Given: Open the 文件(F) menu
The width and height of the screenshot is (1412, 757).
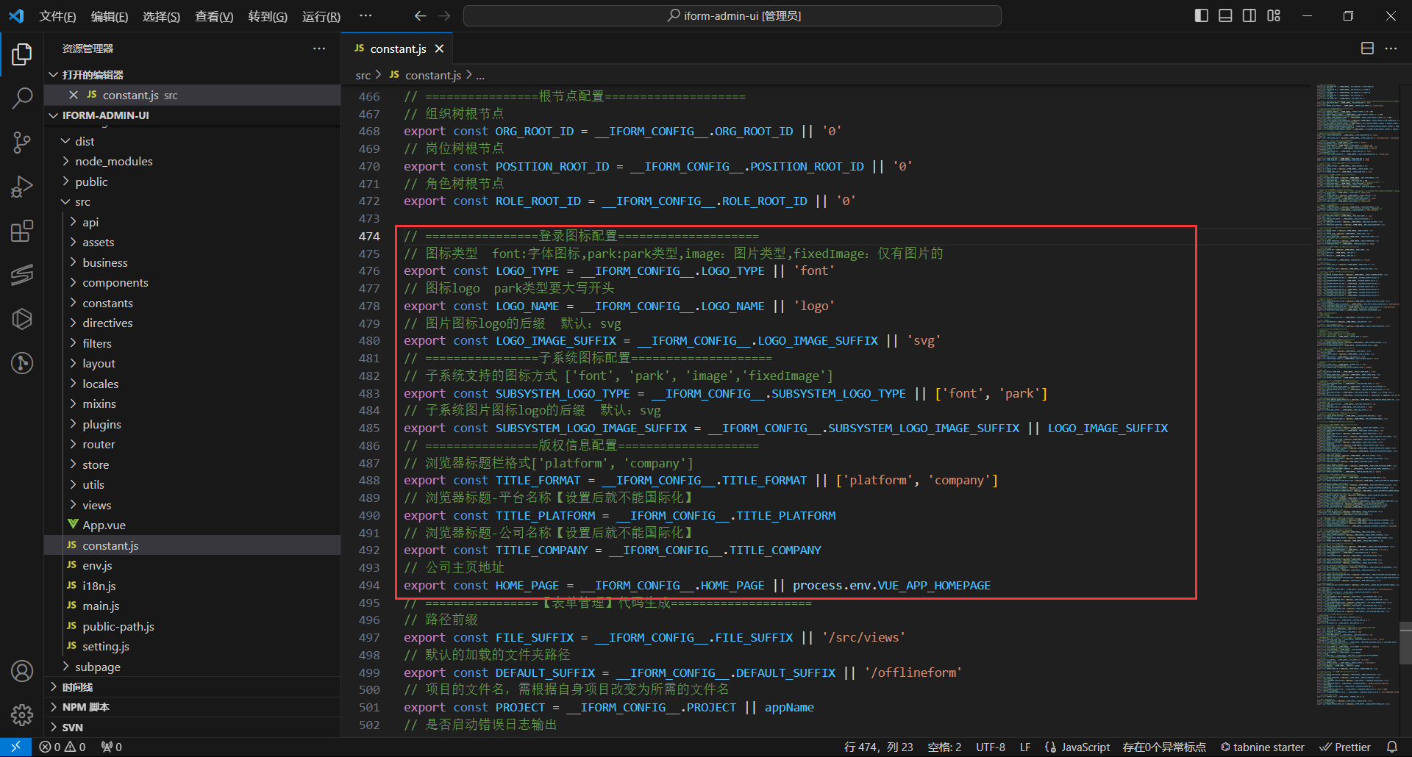Looking at the screenshot, I should point(57,16).
